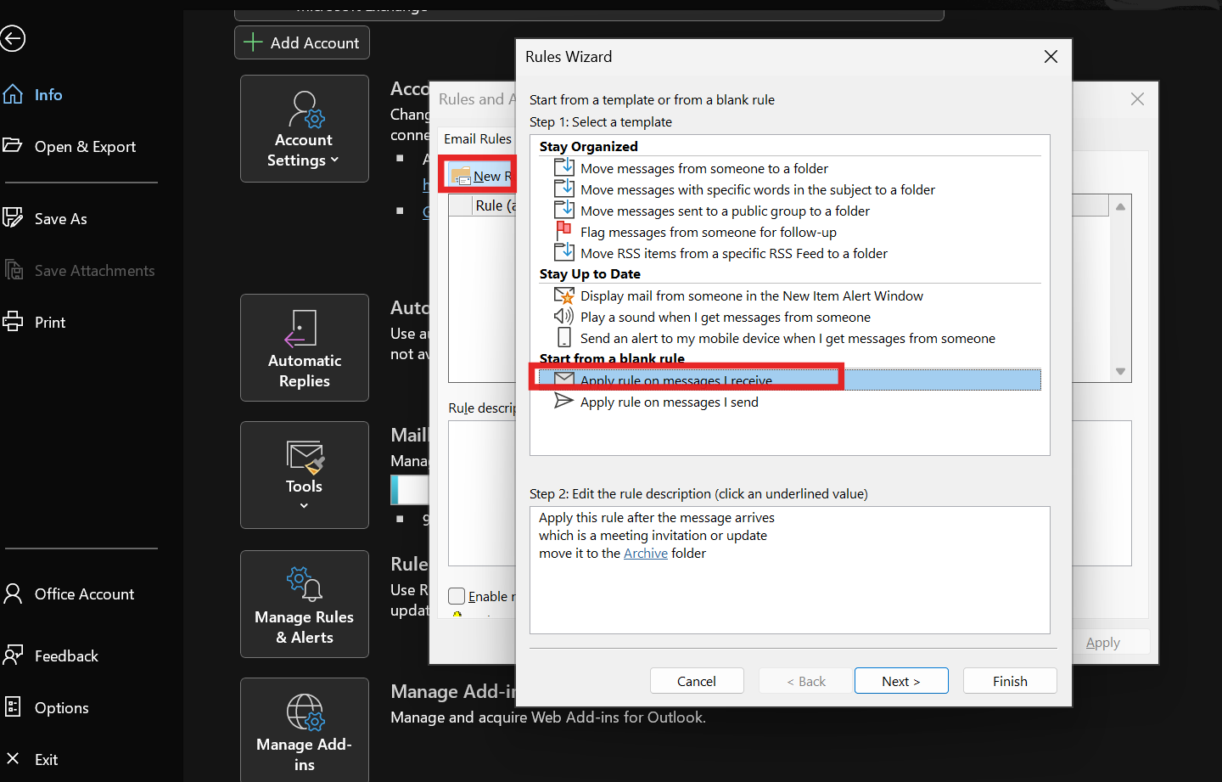Image resolution: width=1222 pixels, height=782 pixels.
Task: Open the Save As menu item
Action: coord(61,218)
